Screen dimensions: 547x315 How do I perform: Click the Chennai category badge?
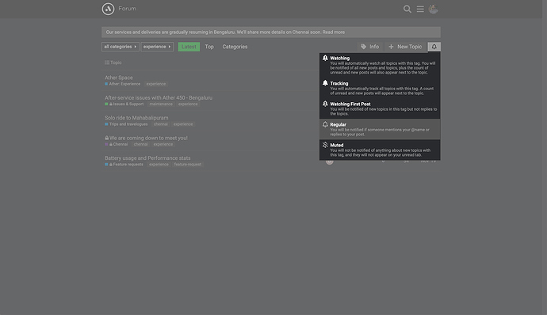click(x=117, y=144)
